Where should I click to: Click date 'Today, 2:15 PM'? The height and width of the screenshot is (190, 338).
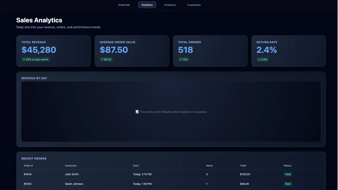click(142, 174)
